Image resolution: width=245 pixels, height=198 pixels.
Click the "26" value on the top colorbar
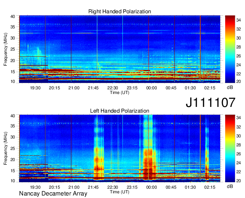point(239,56)
